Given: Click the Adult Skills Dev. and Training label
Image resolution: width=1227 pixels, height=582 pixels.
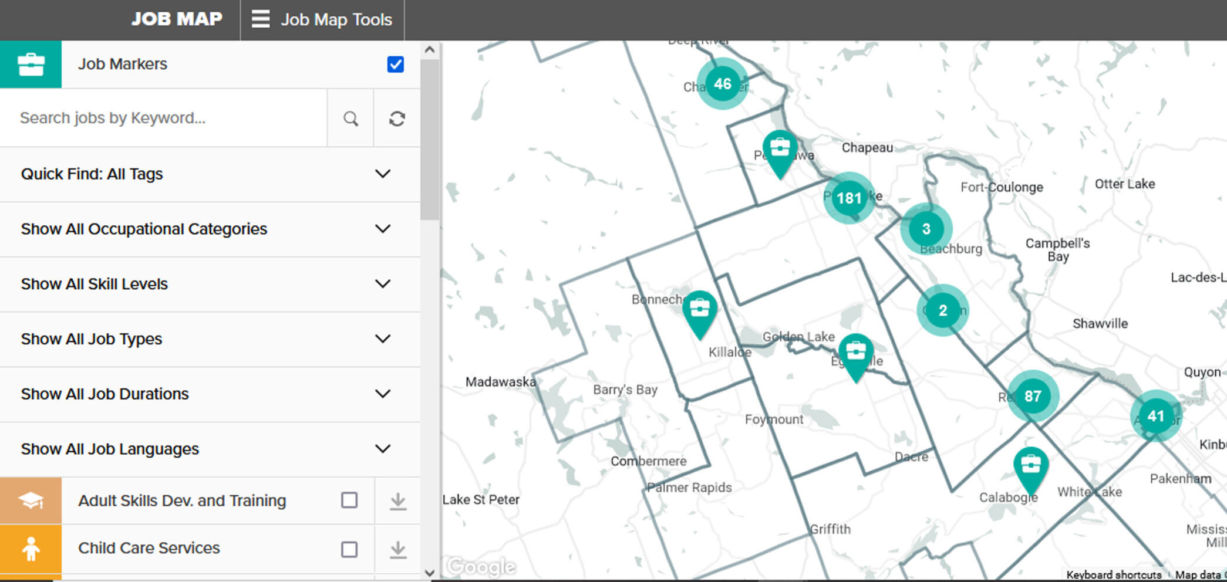Looking at the screenshot, I should click(182, 500).
